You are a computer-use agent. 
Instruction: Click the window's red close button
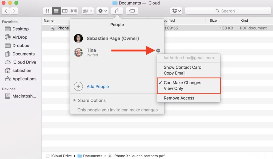click(3, 3)
